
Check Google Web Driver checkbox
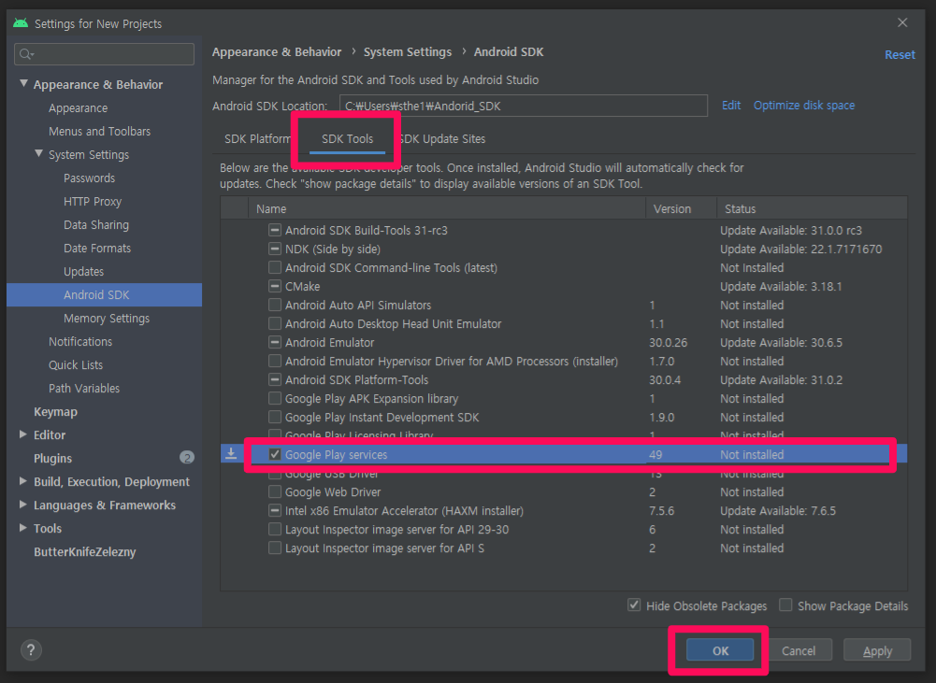(x=275, y=491)
